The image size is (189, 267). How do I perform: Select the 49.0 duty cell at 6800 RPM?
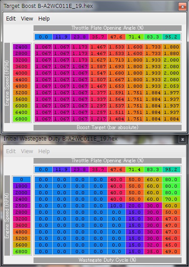click(172, 251)
